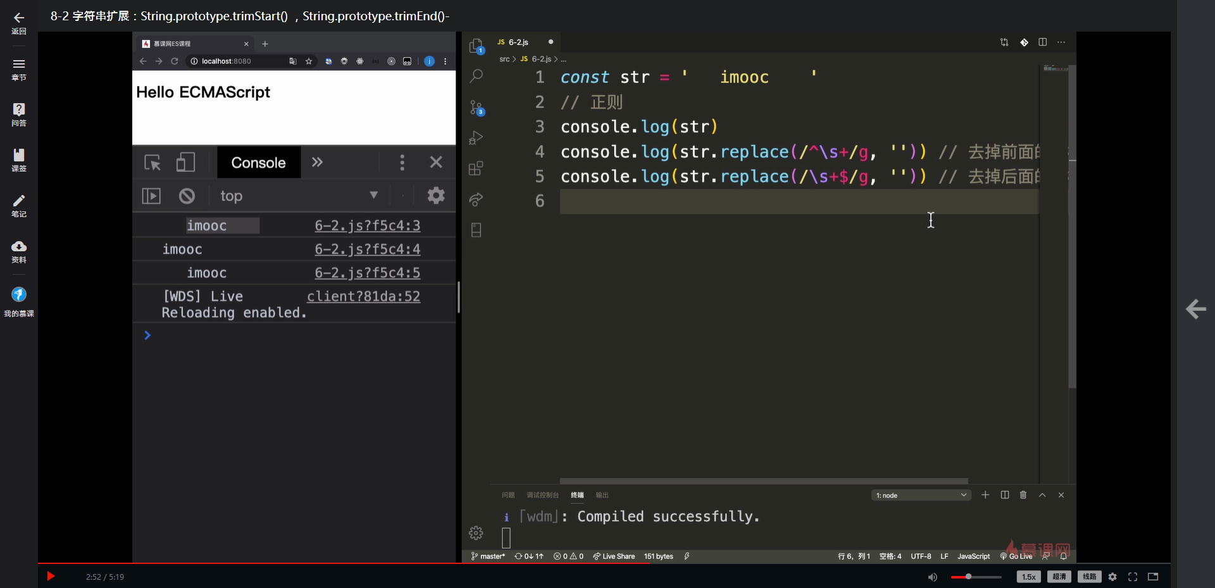Viewport: 1215px width, 588px height.
Task: Open the video player settings gear
Action: coord(1112,577)
